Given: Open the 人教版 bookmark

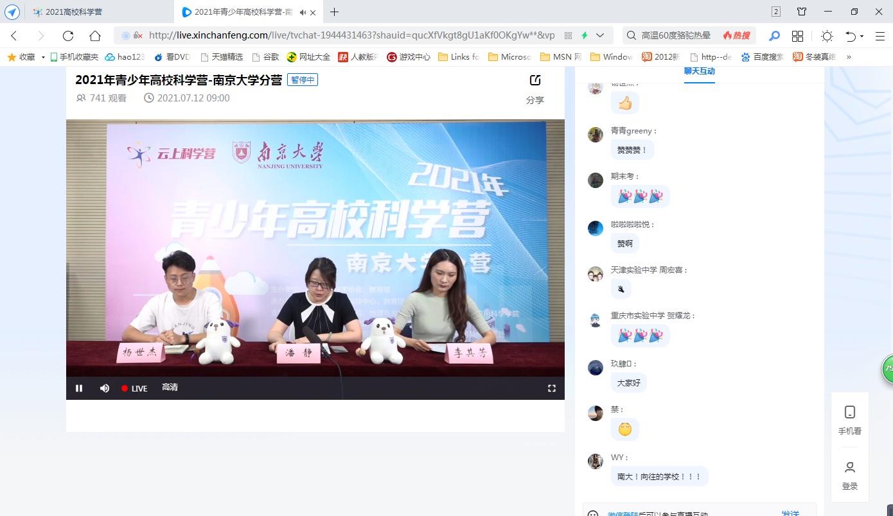Looking at the screenshot, I should (x=358, y=56).
